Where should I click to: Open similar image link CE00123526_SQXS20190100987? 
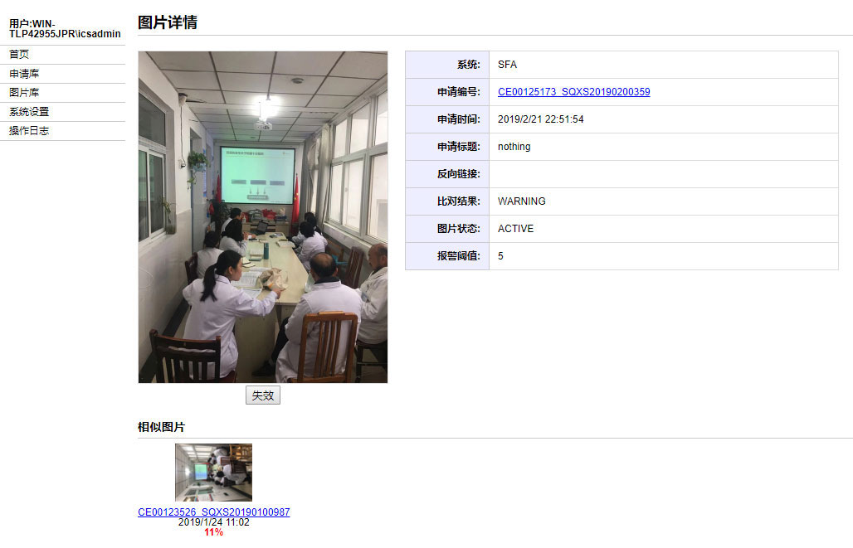pos(214,512)
